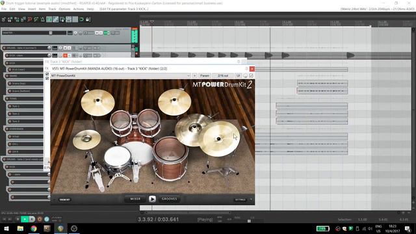Toggle the ripple editing toolbar icon

(x=62, y=19)
